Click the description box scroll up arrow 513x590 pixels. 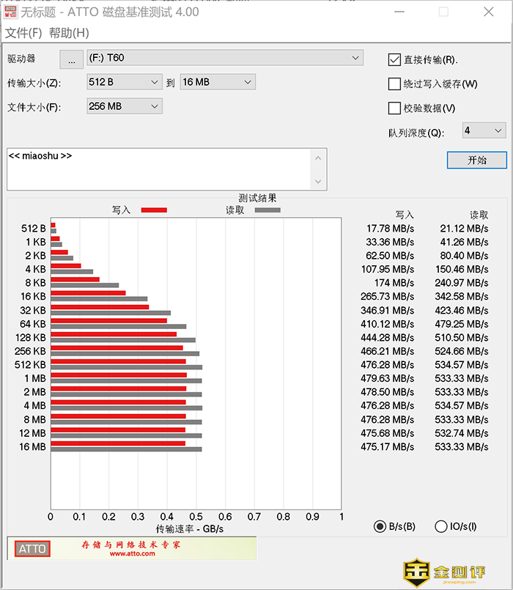[319, 157]
